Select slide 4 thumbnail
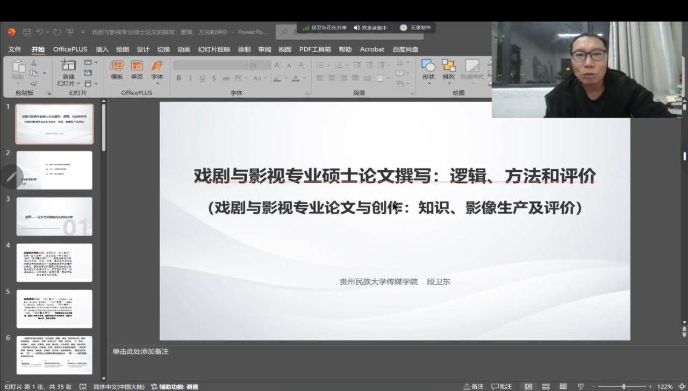This screenshot has width=688, height=391. (x=54, y=263)
